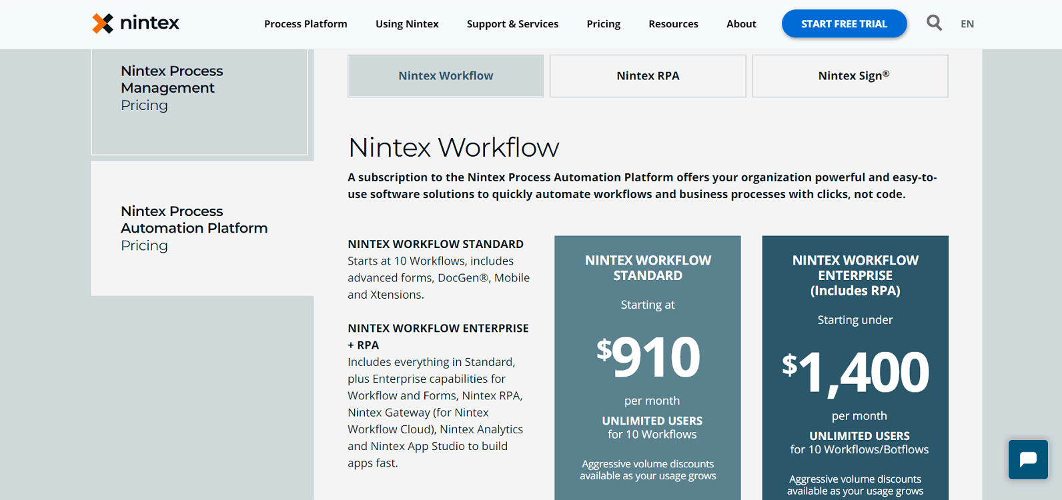
Task: Click the NINTEX WORKFLOW STANDARD description heading
Action: [x=436, y=244]
